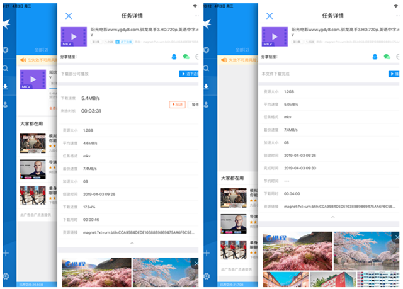The width and height of the screenshot is (403, 289).
Task: Tap the Xunlei bird logo on the download-complete screen
Action: click(x=207, y=24)
